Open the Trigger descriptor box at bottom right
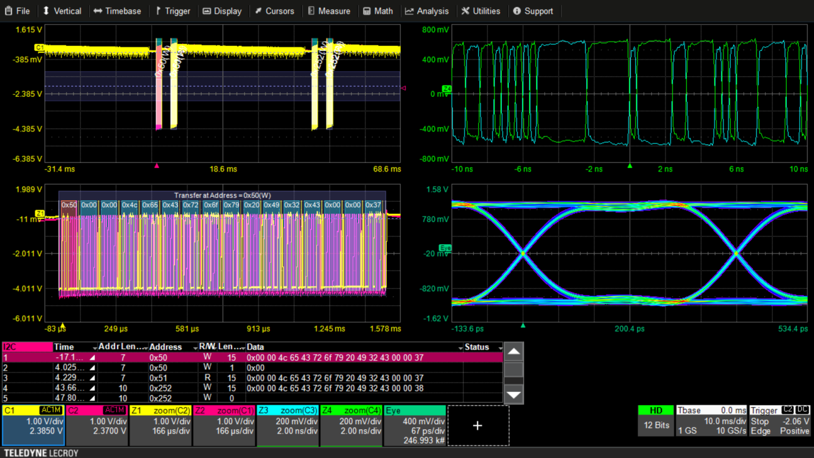 pyautogui.click(x=780, y=421)
